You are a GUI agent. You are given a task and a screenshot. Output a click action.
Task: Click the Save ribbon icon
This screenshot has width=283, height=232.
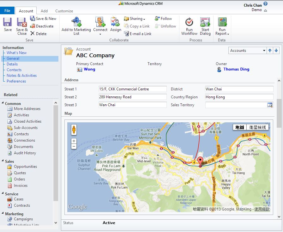[8, 25]
